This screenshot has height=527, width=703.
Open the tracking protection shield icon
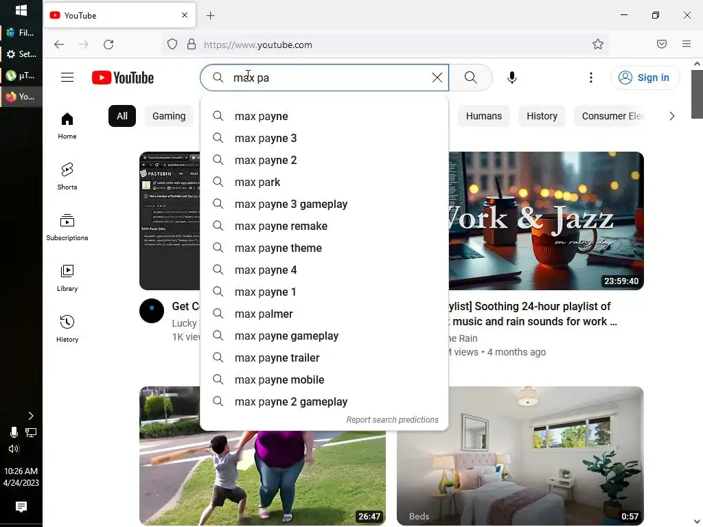click(x=172, y=45)
